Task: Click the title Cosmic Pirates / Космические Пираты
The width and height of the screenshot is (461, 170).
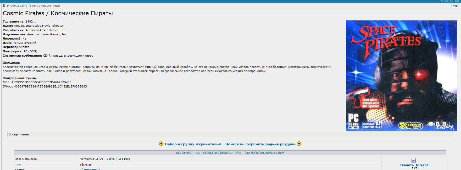Action: point(58,13)
